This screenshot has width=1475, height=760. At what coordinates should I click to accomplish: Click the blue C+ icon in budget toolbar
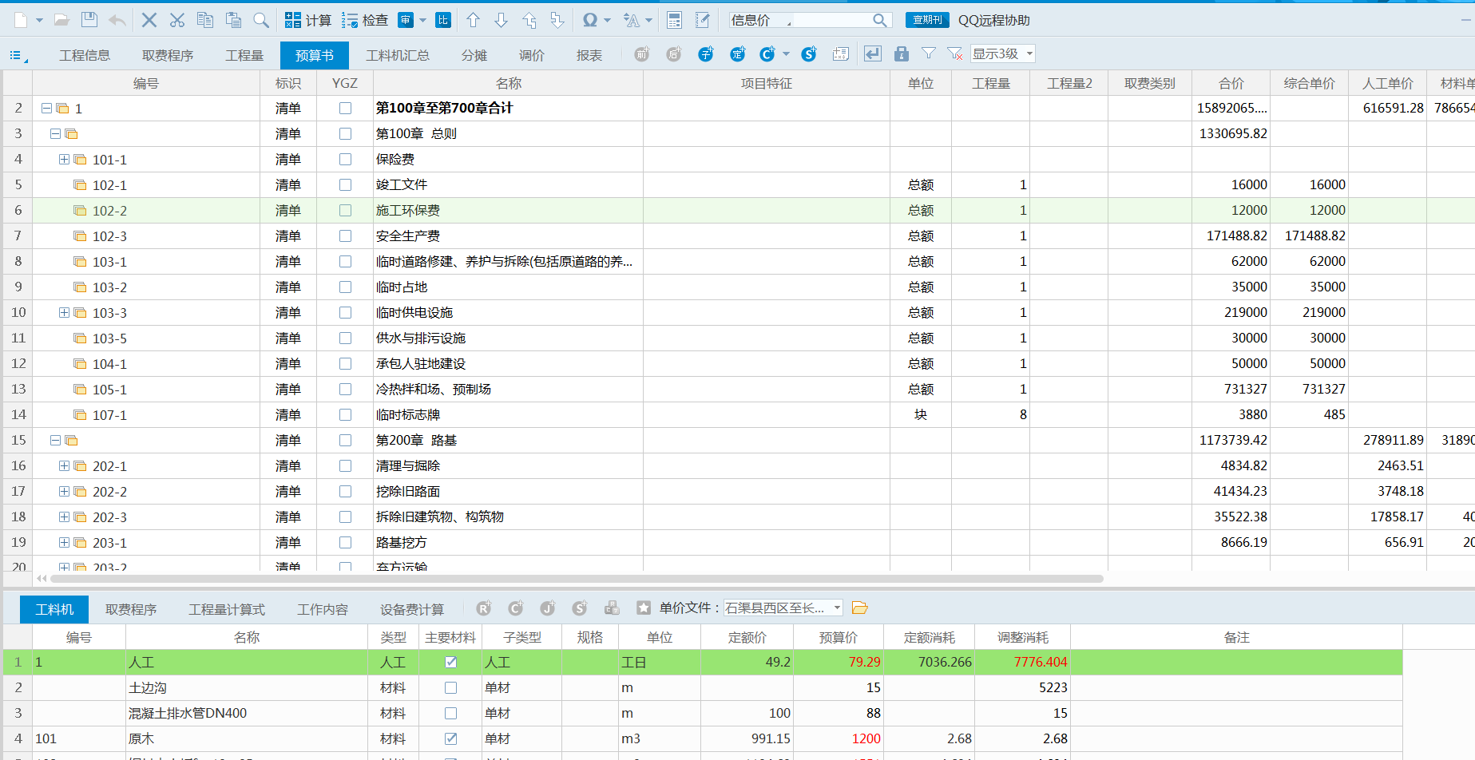(767, 54)
